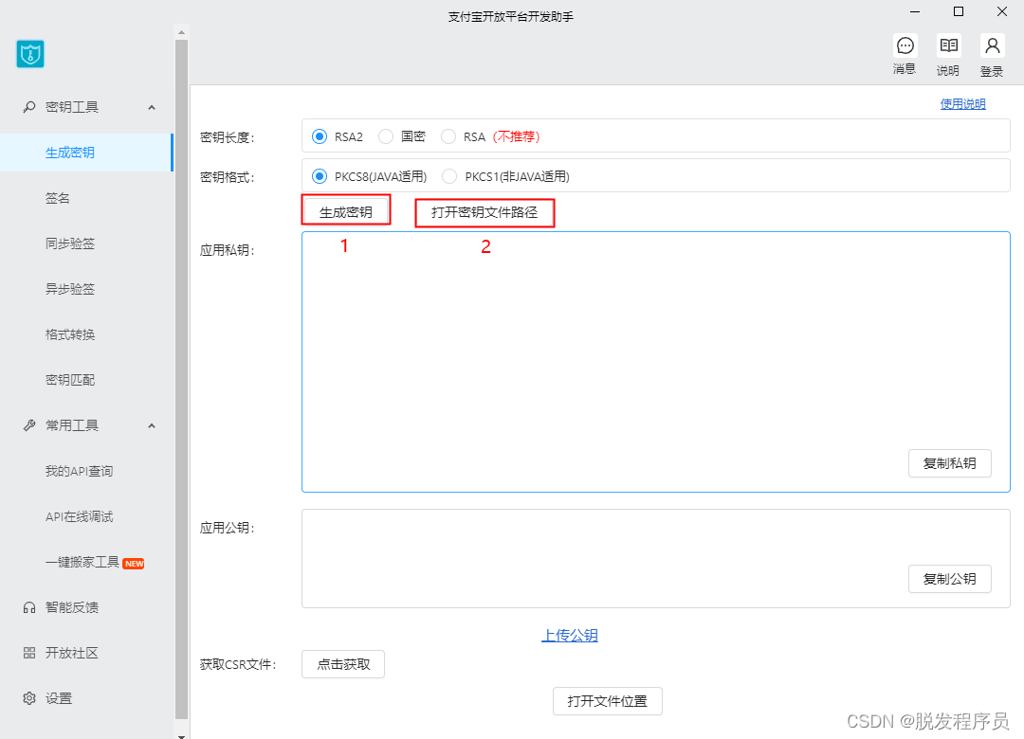The image size is (1024, 739).
Task: Select the 国密 key length option
Action: 386,136
